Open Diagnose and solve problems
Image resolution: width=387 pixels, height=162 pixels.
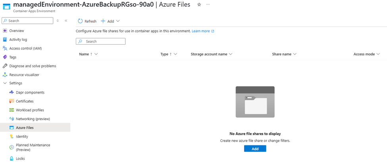[33, 66]
